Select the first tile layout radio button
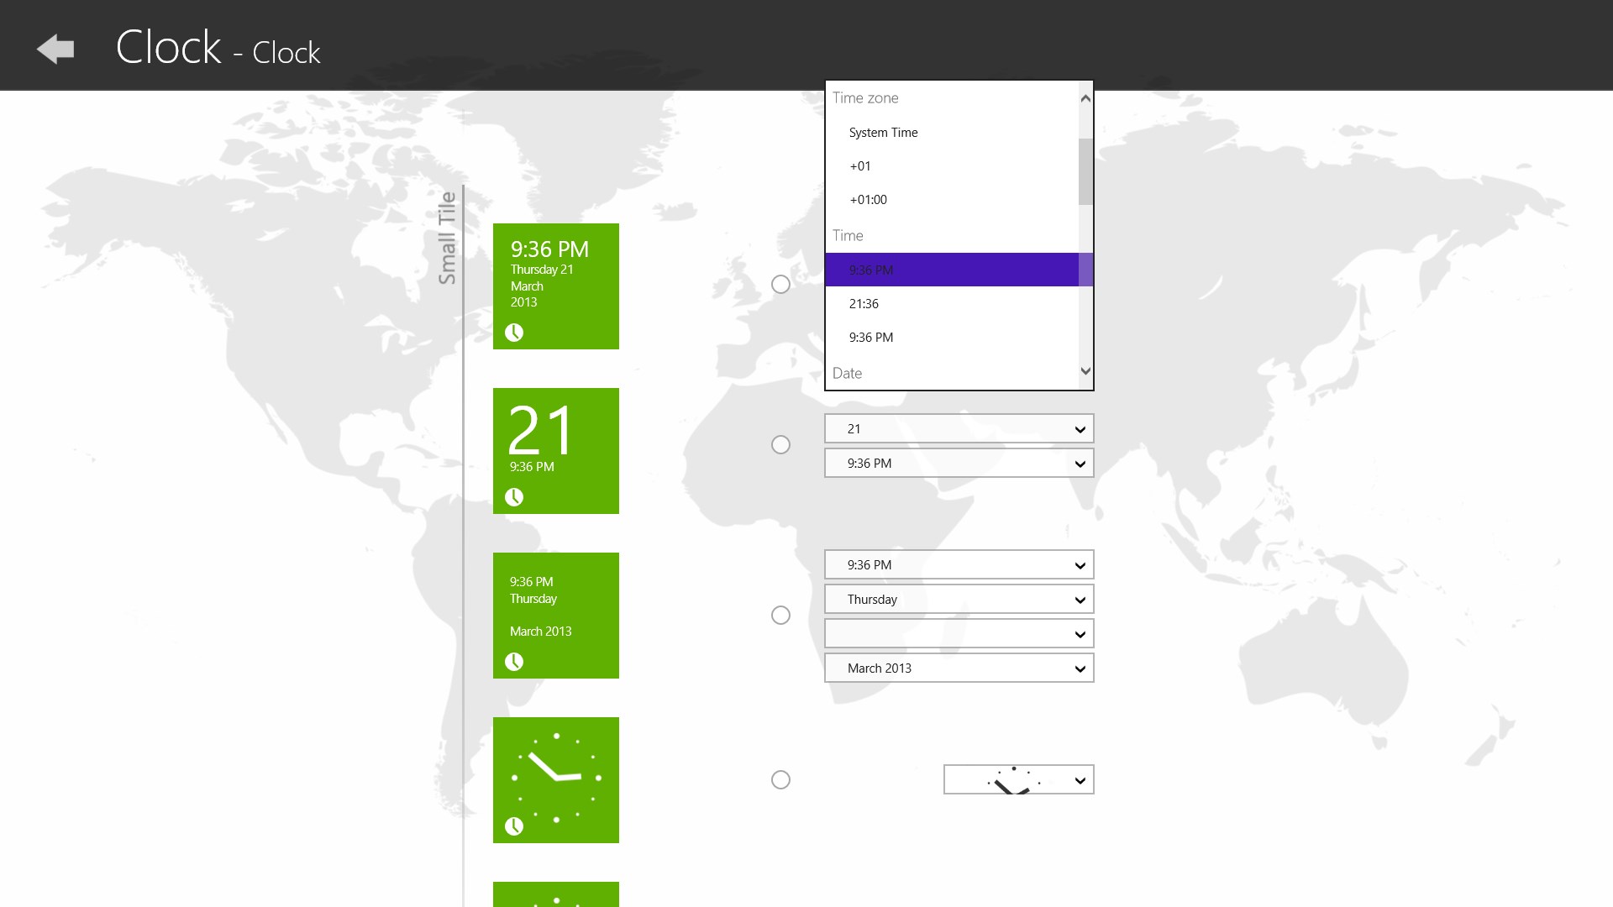 [780, 285]
